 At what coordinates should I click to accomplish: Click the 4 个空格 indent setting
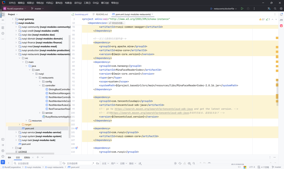pyautogui.click(x=263, y=167)
